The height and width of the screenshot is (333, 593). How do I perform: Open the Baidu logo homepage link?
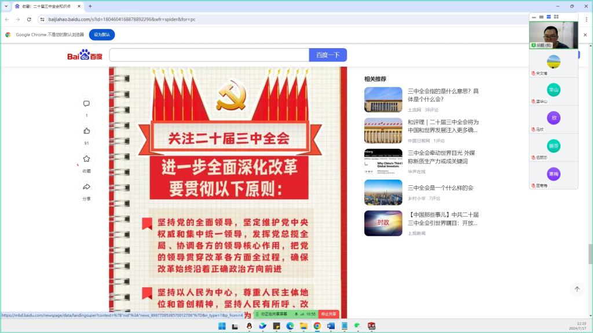coord(85,56)
